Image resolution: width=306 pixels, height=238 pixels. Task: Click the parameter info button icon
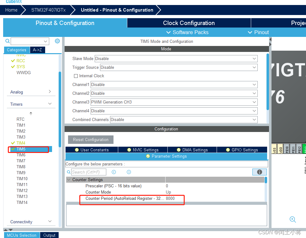(x=259, y=172)
